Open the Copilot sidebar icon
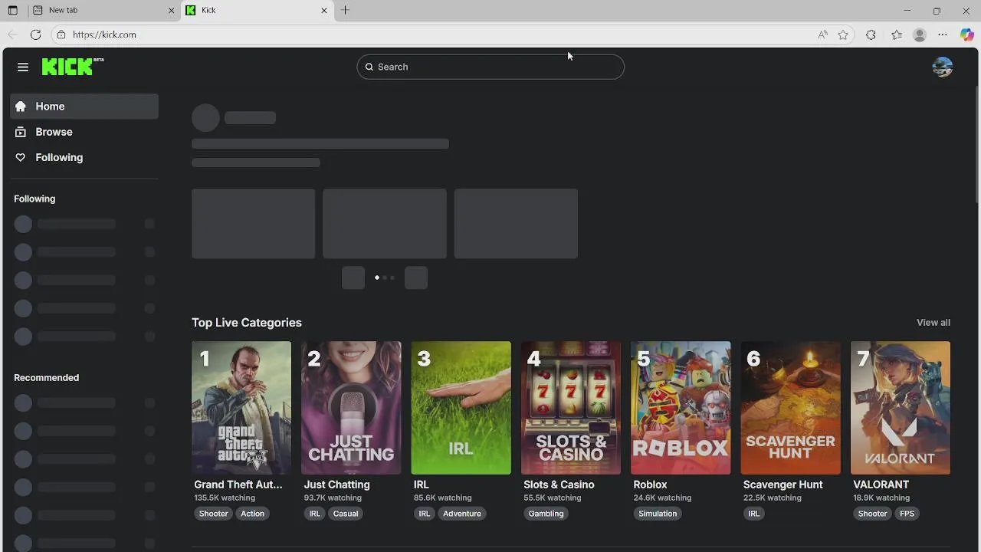This screenshot has height=552, width=981. pyautogui.click(x=967, y=34)
